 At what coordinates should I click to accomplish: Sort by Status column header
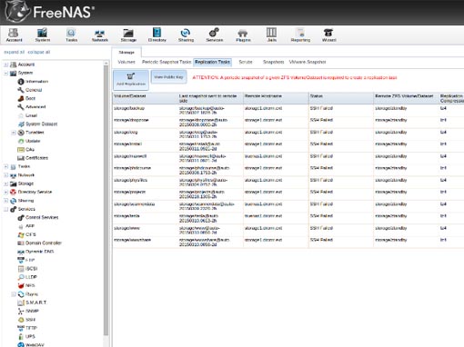coord(341,98)
